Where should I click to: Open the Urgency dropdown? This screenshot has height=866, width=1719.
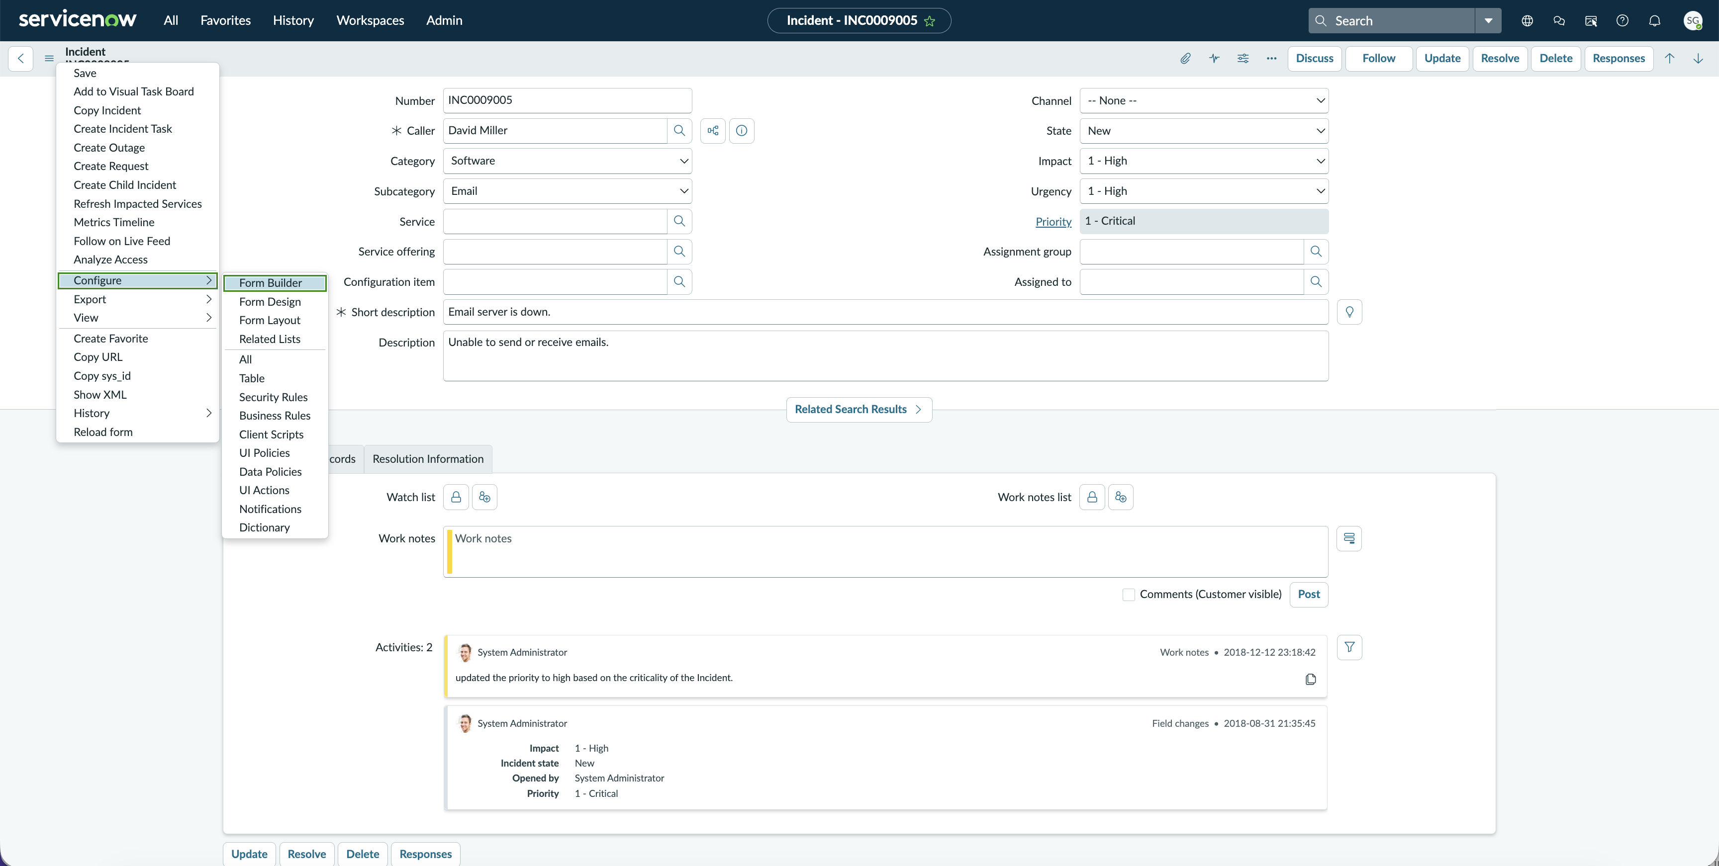click(x=1204, y=191)
